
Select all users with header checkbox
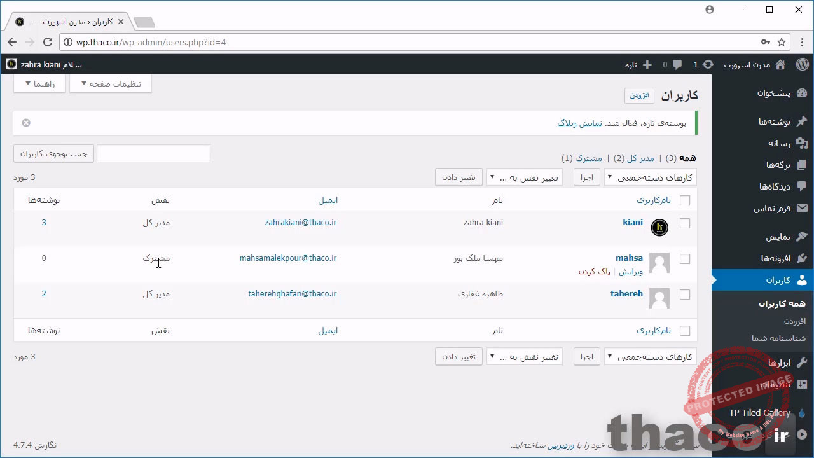coord(685,200)
